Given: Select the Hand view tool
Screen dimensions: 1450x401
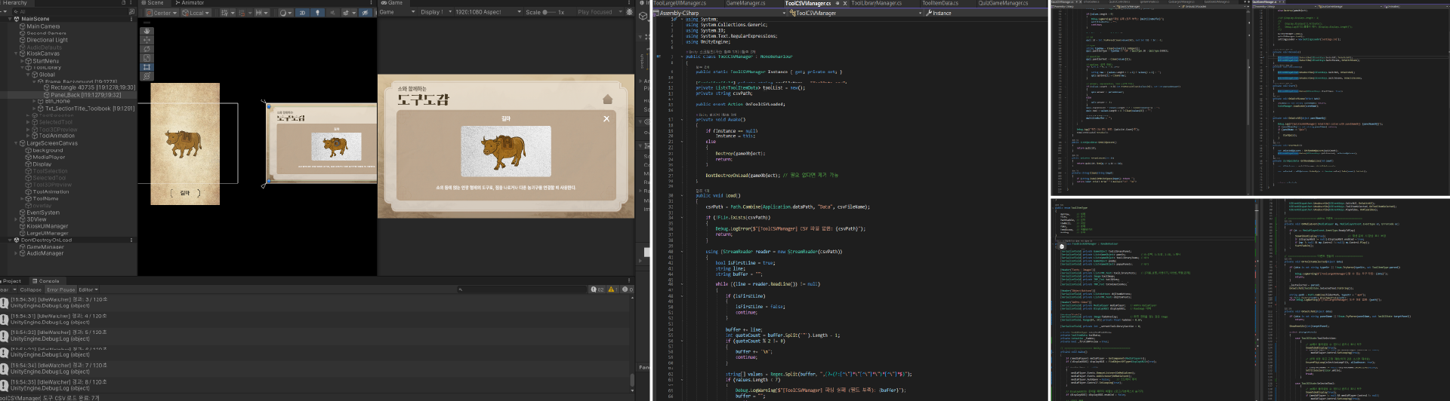Looking at the screenshot, I should tap(147, 31).
